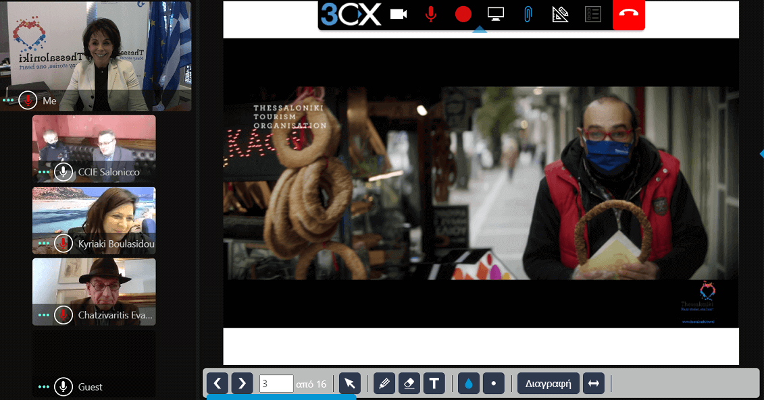764x400 pixels.
Task: Toggle mute on Kyriaki Boulasidou's microphone
Action: click(x=63, y=244)
